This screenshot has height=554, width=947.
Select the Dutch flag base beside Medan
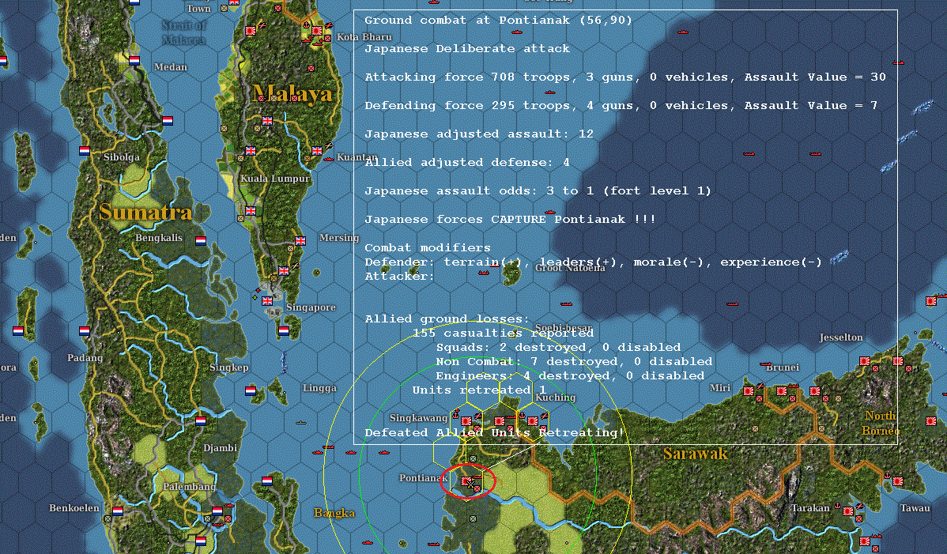tap(134, 60)
